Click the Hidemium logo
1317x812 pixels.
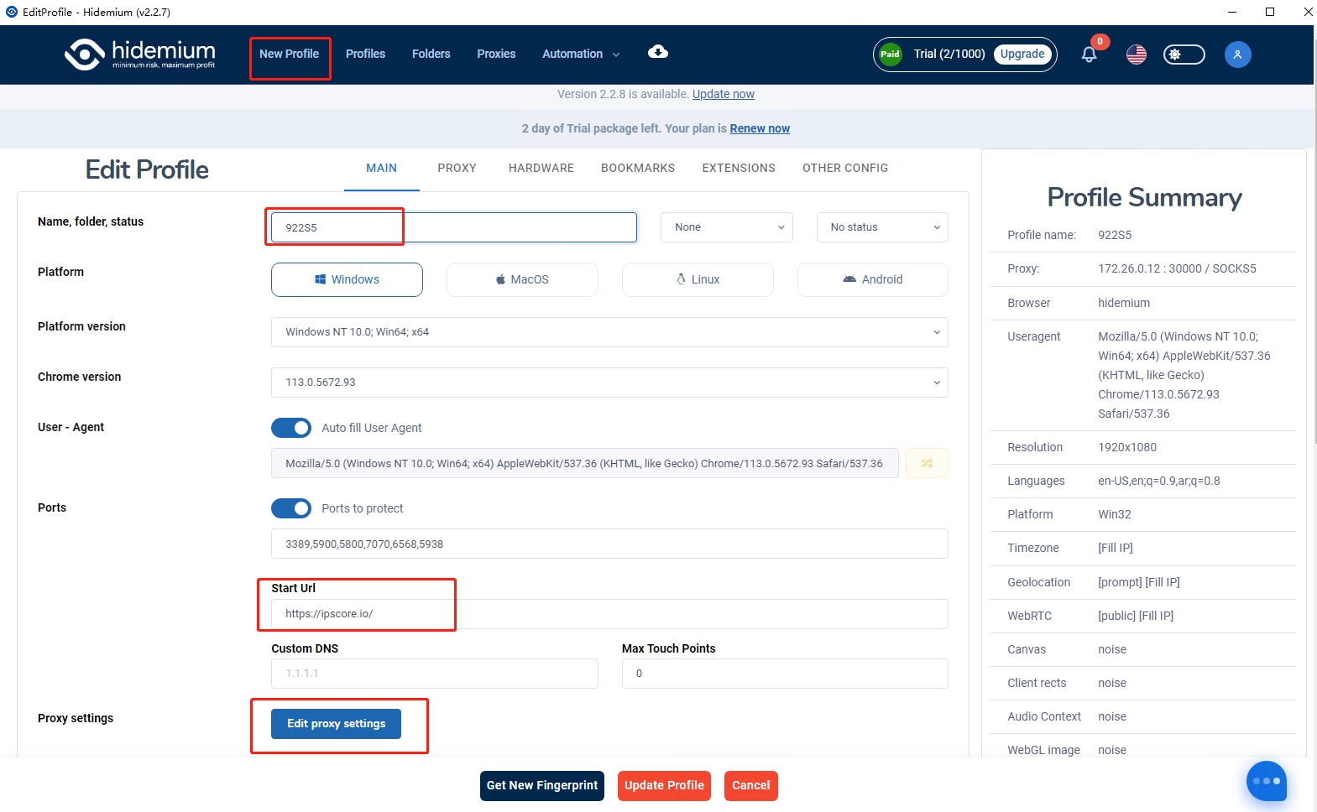coord(140,55)
